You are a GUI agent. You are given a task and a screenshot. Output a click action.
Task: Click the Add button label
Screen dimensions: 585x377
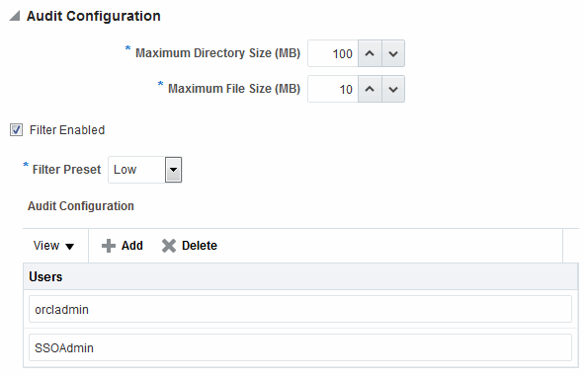pos(132,246)
